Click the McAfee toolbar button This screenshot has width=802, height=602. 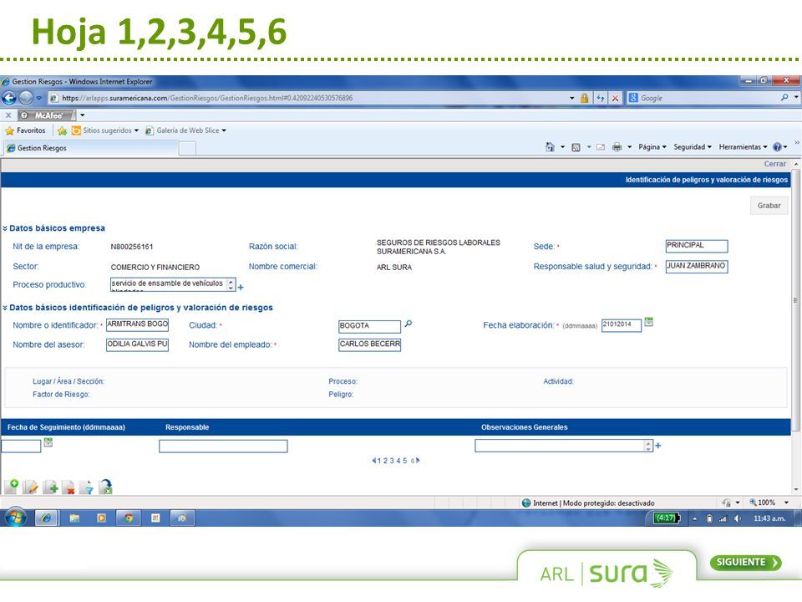click(48, 115)
